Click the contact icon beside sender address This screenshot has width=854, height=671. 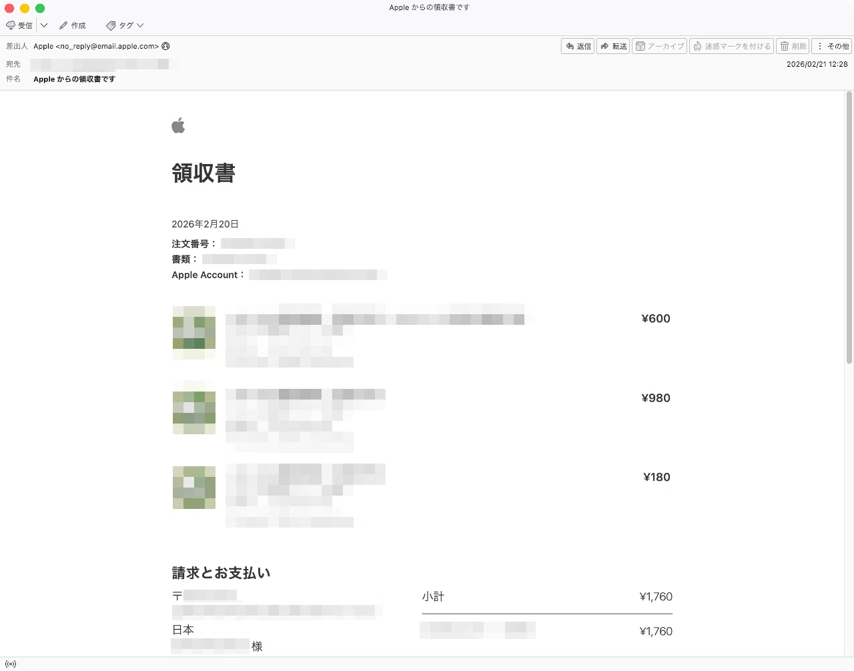[165, 46]
